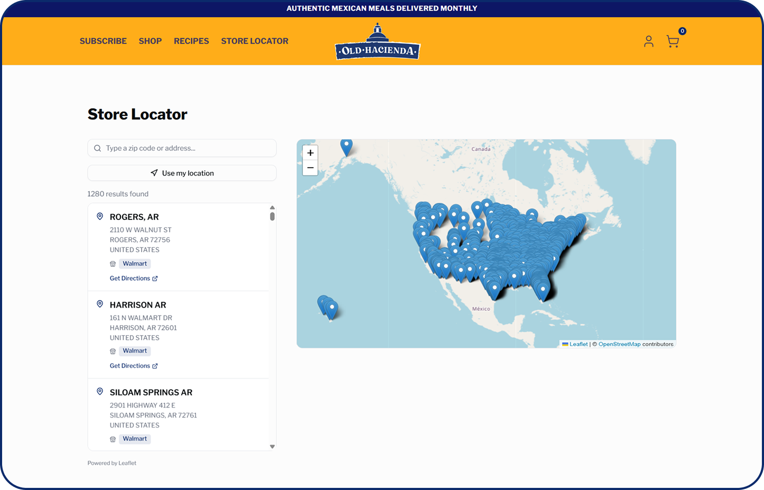
Task: Click the results list scrollbar thumb
Action: point(272,216)
